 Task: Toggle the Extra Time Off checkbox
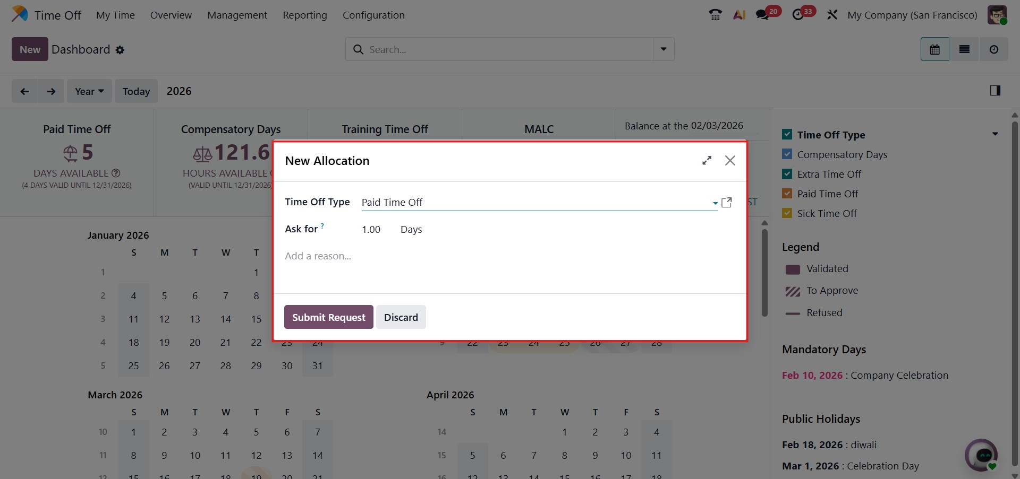787,174
